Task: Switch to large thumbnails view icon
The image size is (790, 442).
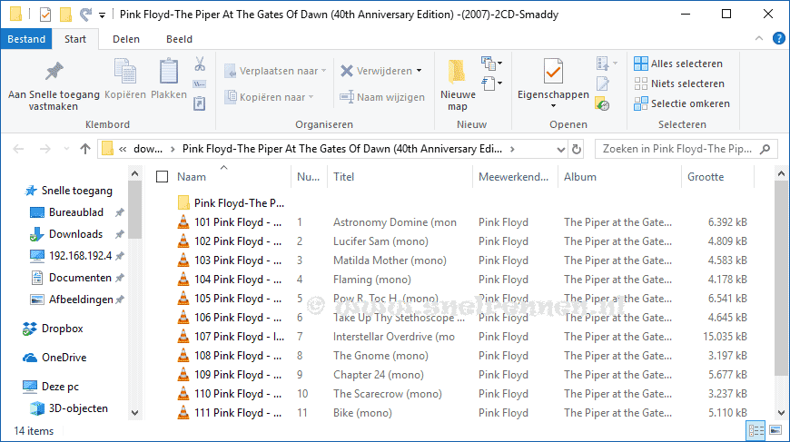Action: (x=775, y=430)
